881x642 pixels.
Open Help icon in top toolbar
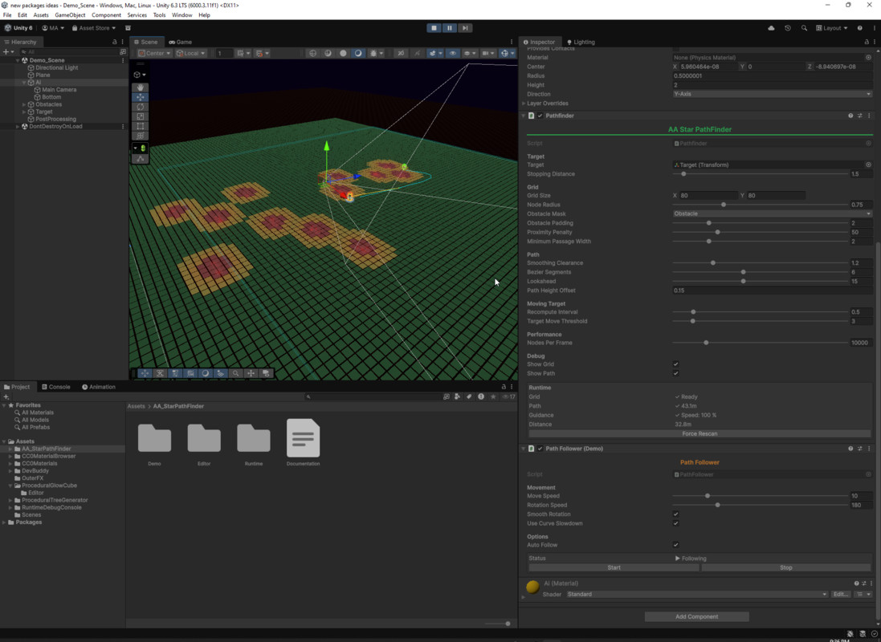coord(859,27)
